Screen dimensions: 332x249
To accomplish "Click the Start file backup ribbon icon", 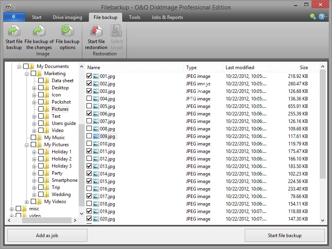I will coord(14,31).
